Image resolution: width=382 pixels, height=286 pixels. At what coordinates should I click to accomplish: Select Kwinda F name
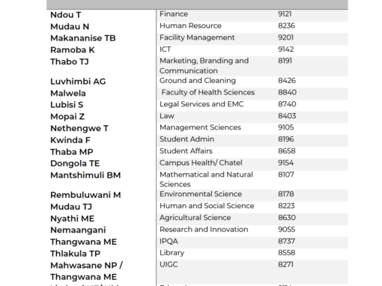(70, 140)
